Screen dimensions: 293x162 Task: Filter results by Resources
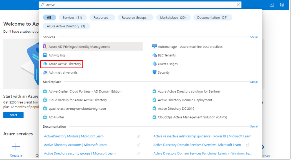[x=102, y=17]
